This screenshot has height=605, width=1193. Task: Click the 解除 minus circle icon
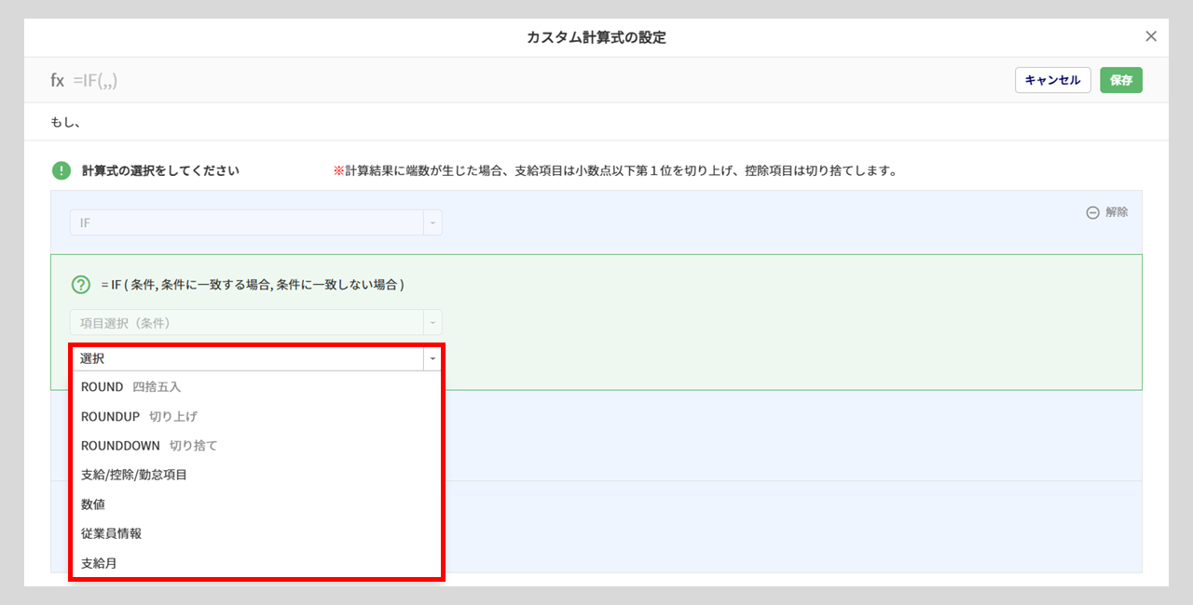(x=1092, y=212)
